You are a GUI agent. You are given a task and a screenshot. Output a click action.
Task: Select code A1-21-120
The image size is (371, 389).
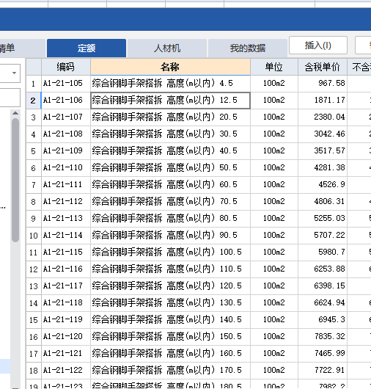pyautogui.click(x=63, y=336)
